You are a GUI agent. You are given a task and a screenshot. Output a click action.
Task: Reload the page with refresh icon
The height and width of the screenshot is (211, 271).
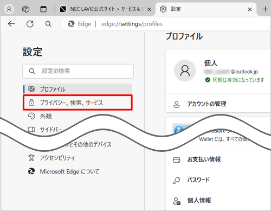[30, 24]
